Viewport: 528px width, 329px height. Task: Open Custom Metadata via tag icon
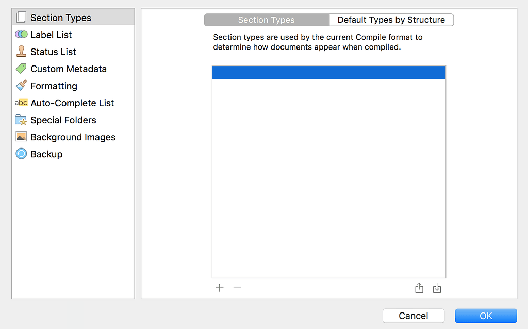pyautogui.click(x=21, y=68)
